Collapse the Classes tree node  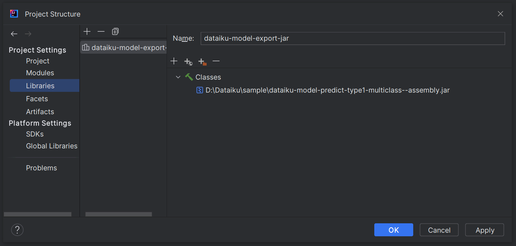pyautogui.click(x=178, y=77)
